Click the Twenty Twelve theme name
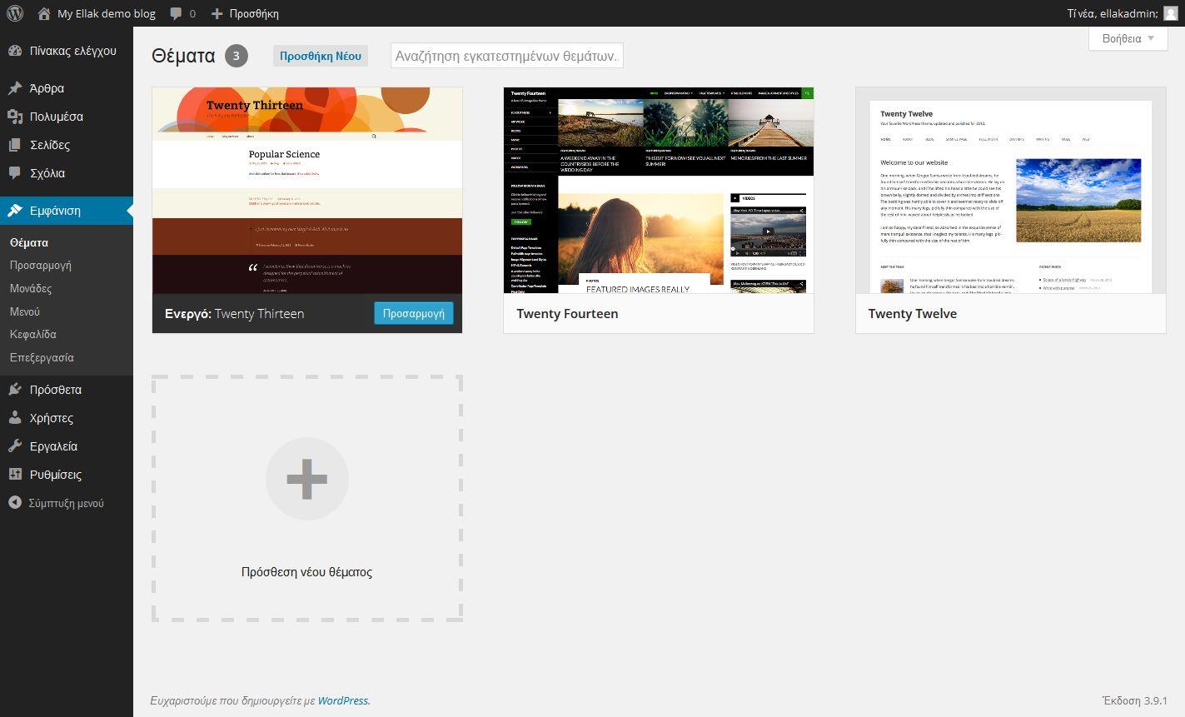This screenshot has width=1185, height=717. 913,314
